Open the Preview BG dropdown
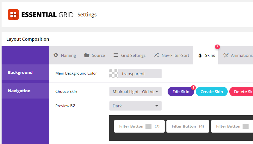 click(135, 106)
